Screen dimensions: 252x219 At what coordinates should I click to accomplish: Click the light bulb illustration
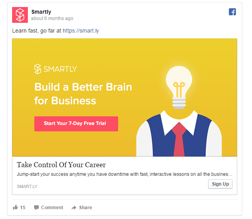(179, 87)
